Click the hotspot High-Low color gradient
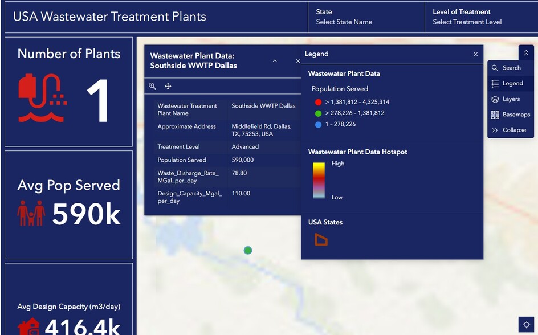Viewport: 538px width, 335px height. point(319,180)
